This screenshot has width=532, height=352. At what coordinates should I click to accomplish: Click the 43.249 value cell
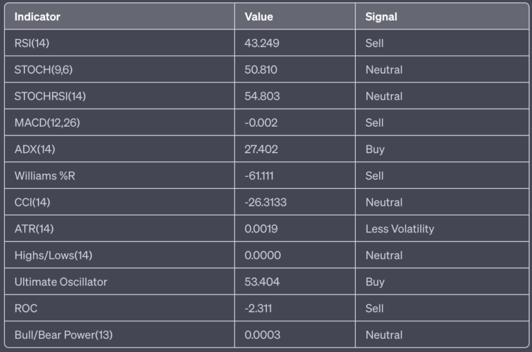click(295, 43)
